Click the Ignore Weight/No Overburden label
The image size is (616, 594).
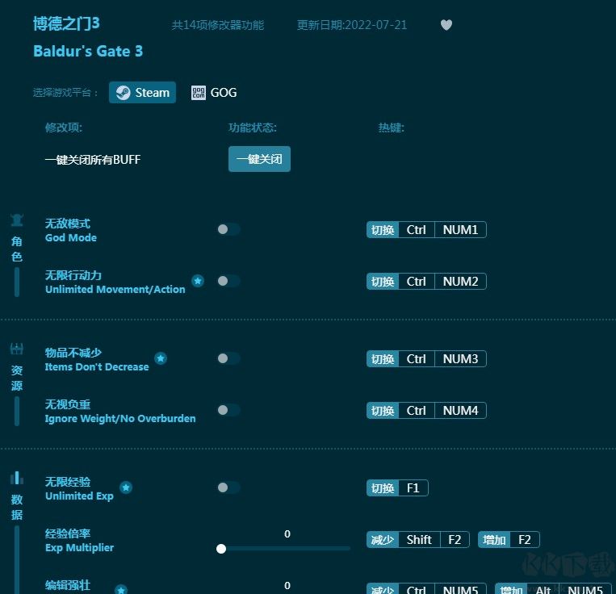[120, 419]
